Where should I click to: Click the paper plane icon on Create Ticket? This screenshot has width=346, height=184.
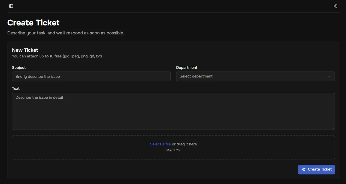point(303,170)
